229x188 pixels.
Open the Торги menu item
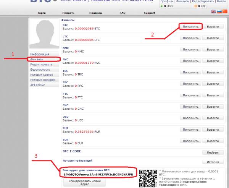[x=42, y=13]
